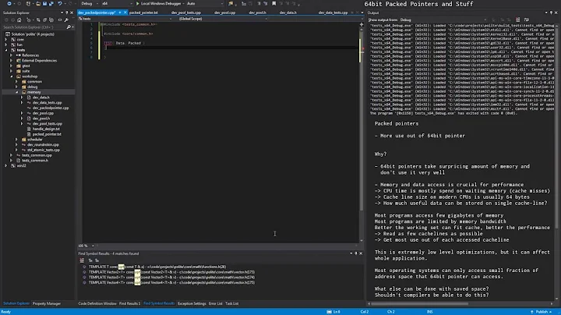The image size is (561, 315).
Task: Toggle auto-hide pin on Find Symbol Results panel
Action: [355, 253]
